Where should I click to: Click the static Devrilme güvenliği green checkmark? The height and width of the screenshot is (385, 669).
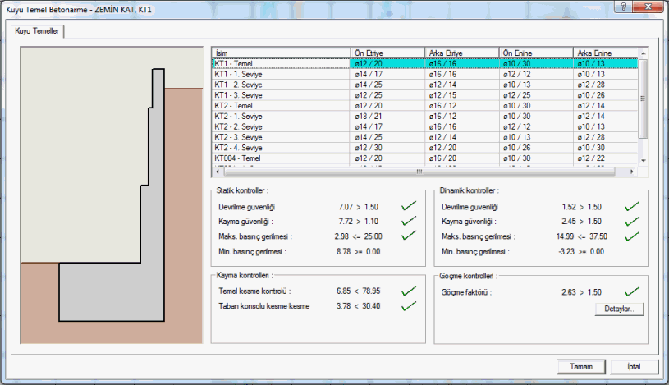[x=408, y=206]
